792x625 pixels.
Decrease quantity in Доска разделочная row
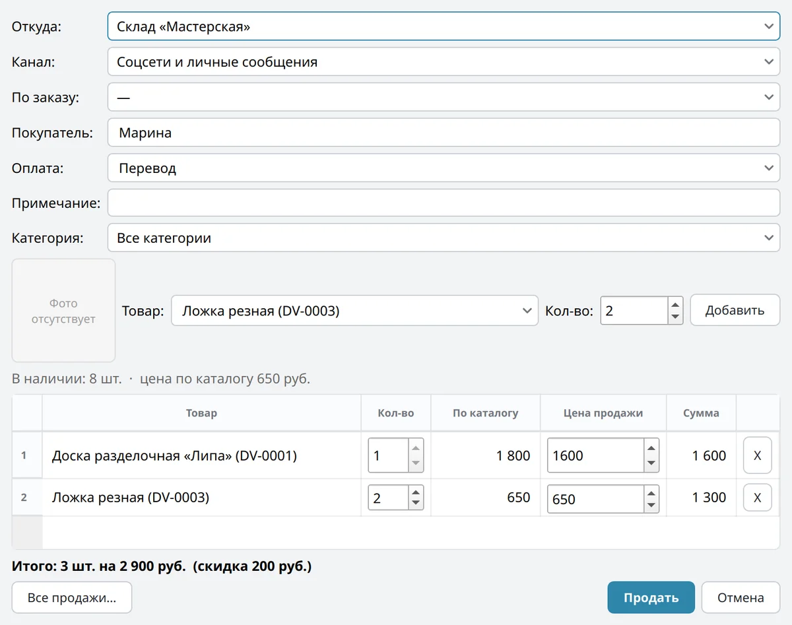[x=416, y=463]
